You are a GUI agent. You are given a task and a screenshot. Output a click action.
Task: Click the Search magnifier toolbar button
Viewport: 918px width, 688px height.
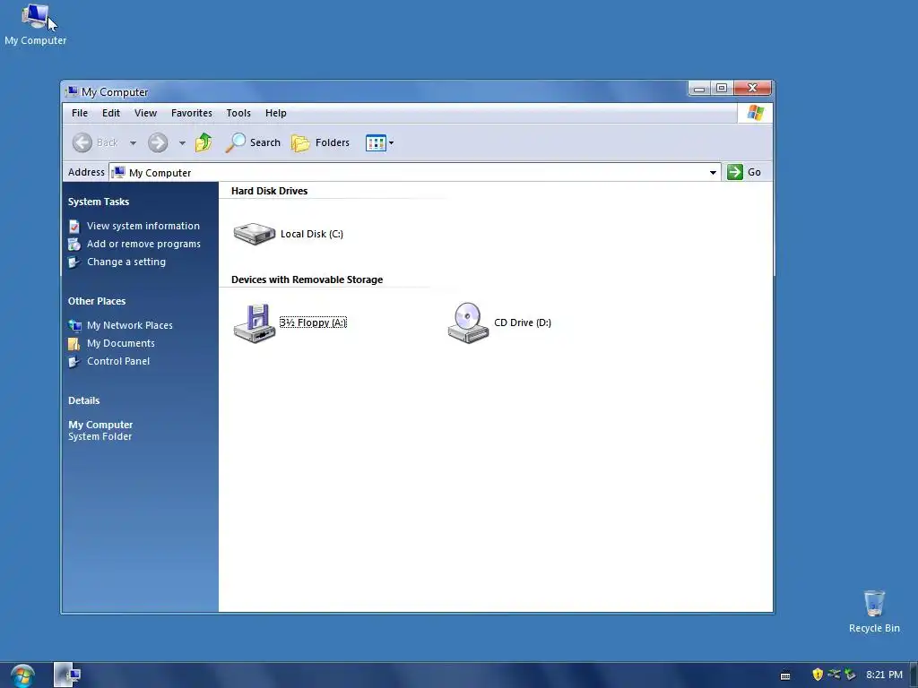(253, 142)
